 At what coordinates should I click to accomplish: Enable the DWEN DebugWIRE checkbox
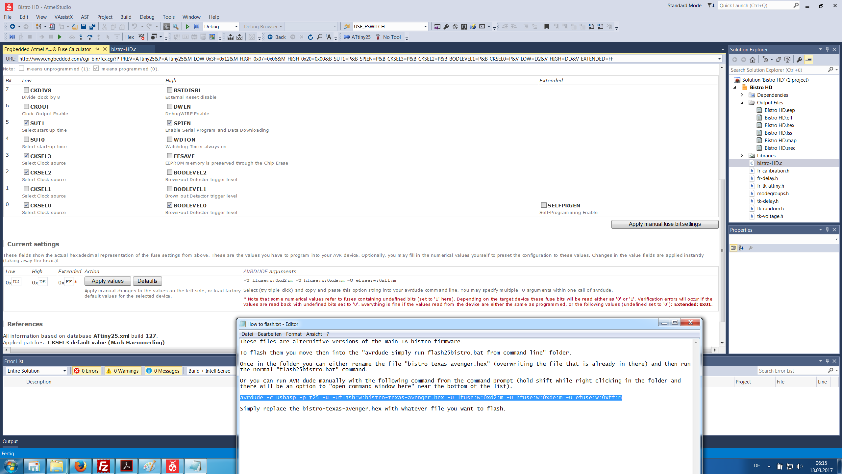click(170, 106)
